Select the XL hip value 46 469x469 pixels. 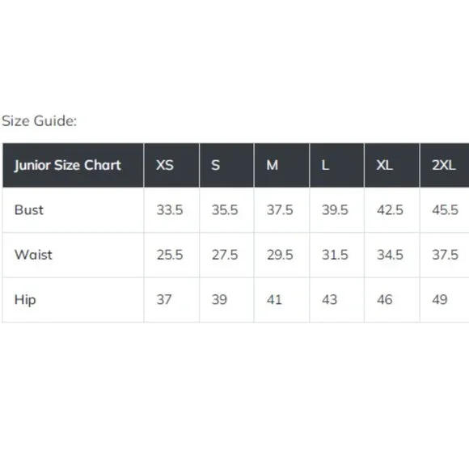(x=385, y=300)
